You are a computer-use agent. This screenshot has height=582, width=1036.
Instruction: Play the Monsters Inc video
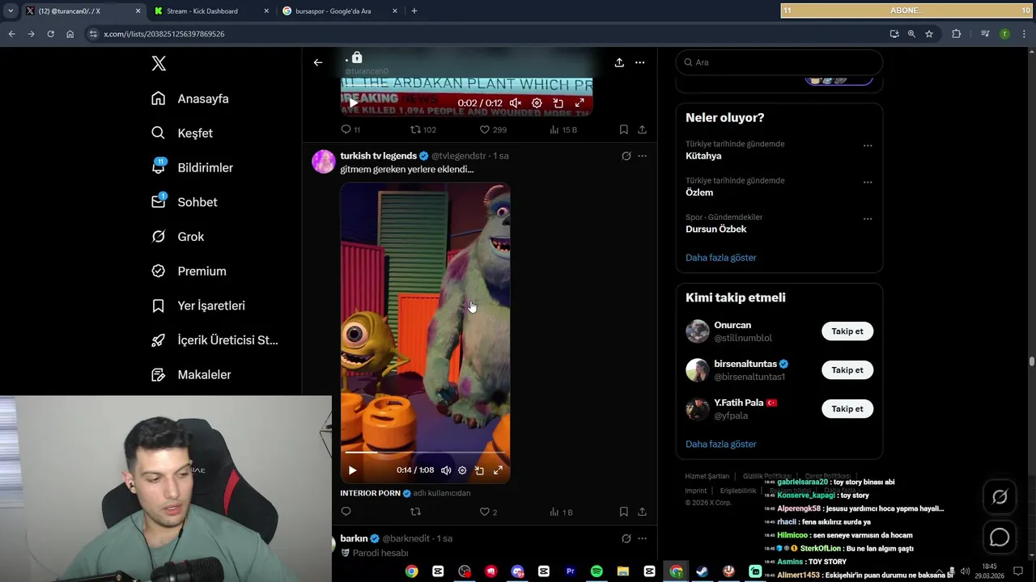tap(352, 470)
